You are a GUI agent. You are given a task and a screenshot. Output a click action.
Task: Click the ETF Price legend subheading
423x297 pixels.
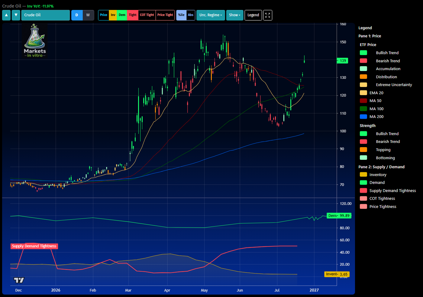pyautogui.click(x=368, y=45)
